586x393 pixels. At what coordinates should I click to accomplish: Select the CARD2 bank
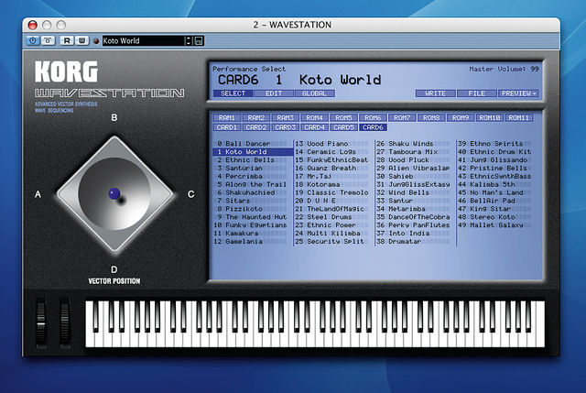(256, 127)
